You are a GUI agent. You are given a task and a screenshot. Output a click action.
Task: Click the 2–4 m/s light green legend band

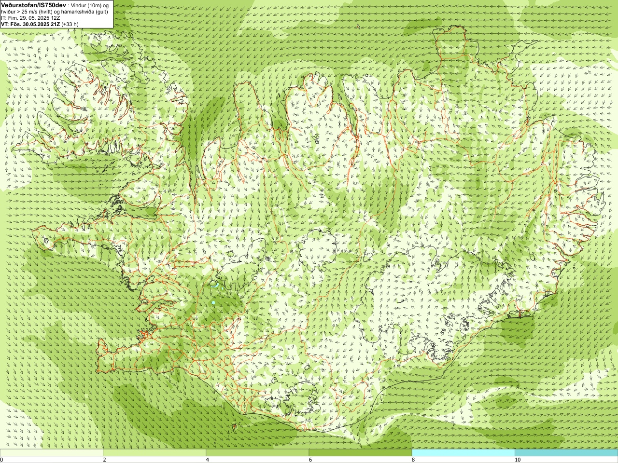point(154,453)
